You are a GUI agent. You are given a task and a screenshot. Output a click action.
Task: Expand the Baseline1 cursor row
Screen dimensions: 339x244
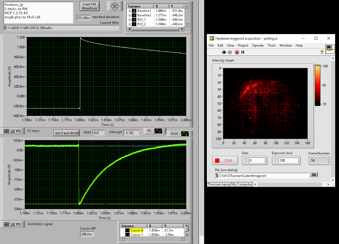pos(130,11)
